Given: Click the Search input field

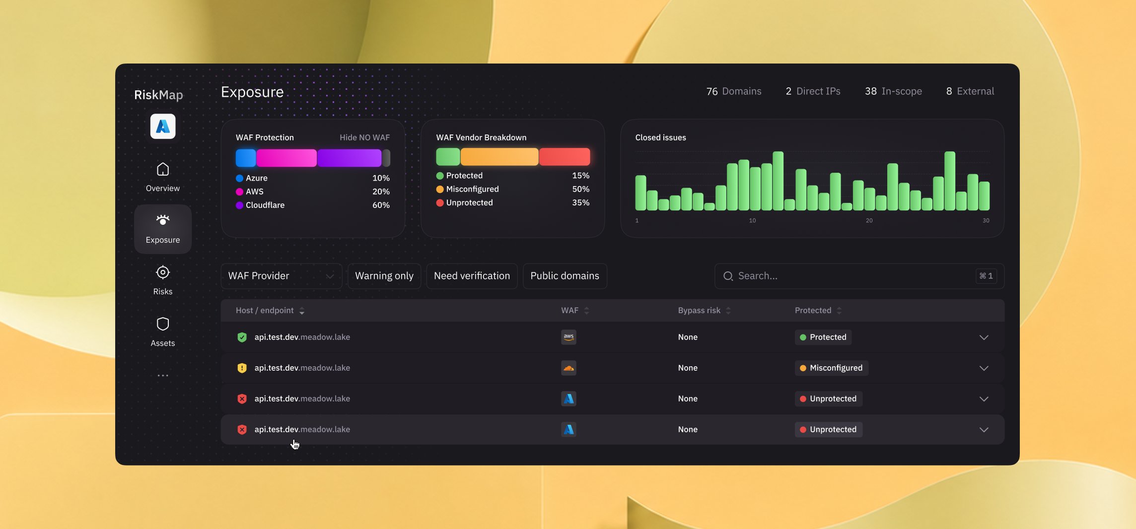Looking at the screenshot, I should click(x=859, y=276).
